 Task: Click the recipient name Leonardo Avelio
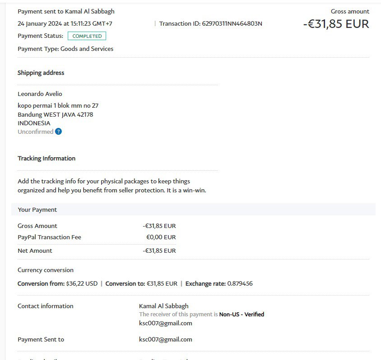pyautogui.click(x=40, y=94)
